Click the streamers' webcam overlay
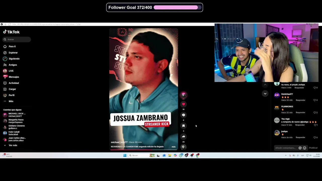This screenshot has height=181, width=322. click(x=266, y=53)
